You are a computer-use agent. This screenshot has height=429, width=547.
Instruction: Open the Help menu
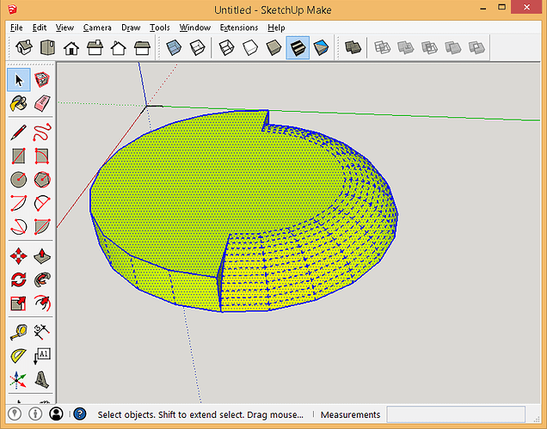pyautogui.click(x=276, y=28)
